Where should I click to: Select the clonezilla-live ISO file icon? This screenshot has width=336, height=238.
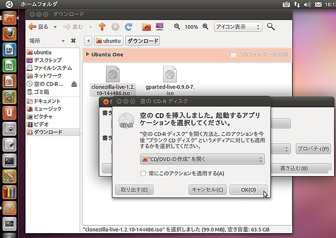(x=113, y=74)
